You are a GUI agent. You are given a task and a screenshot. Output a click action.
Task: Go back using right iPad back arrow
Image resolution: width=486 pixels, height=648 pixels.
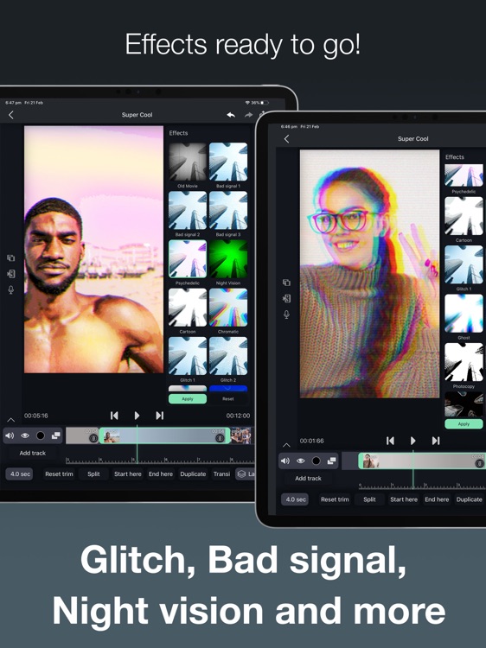click(286, 139)
